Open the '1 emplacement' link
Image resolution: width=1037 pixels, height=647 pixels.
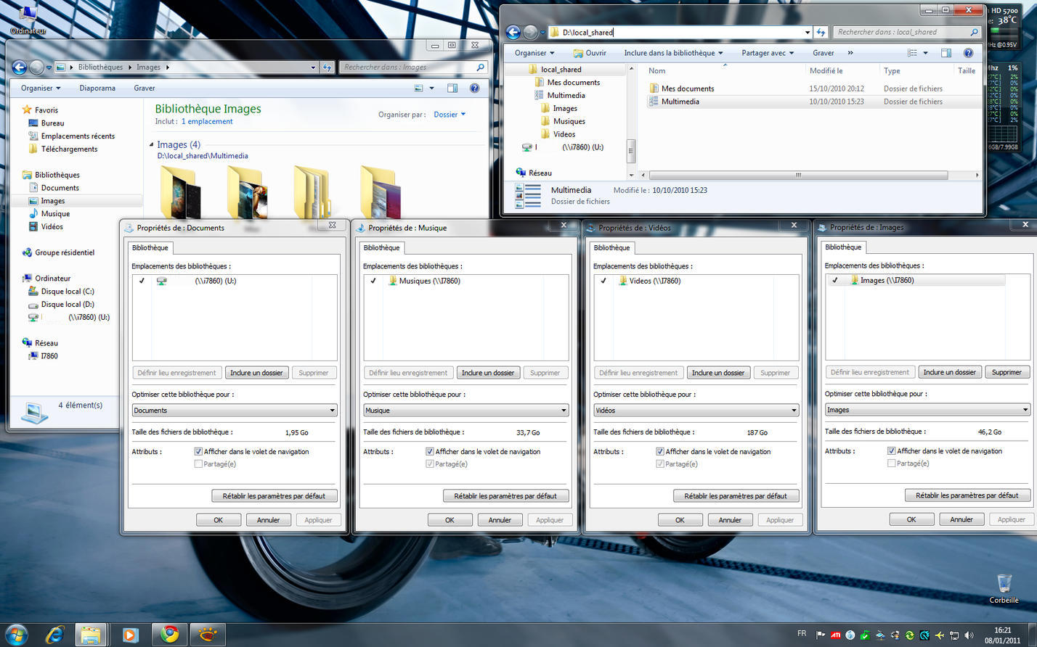[x=207, y=121]
